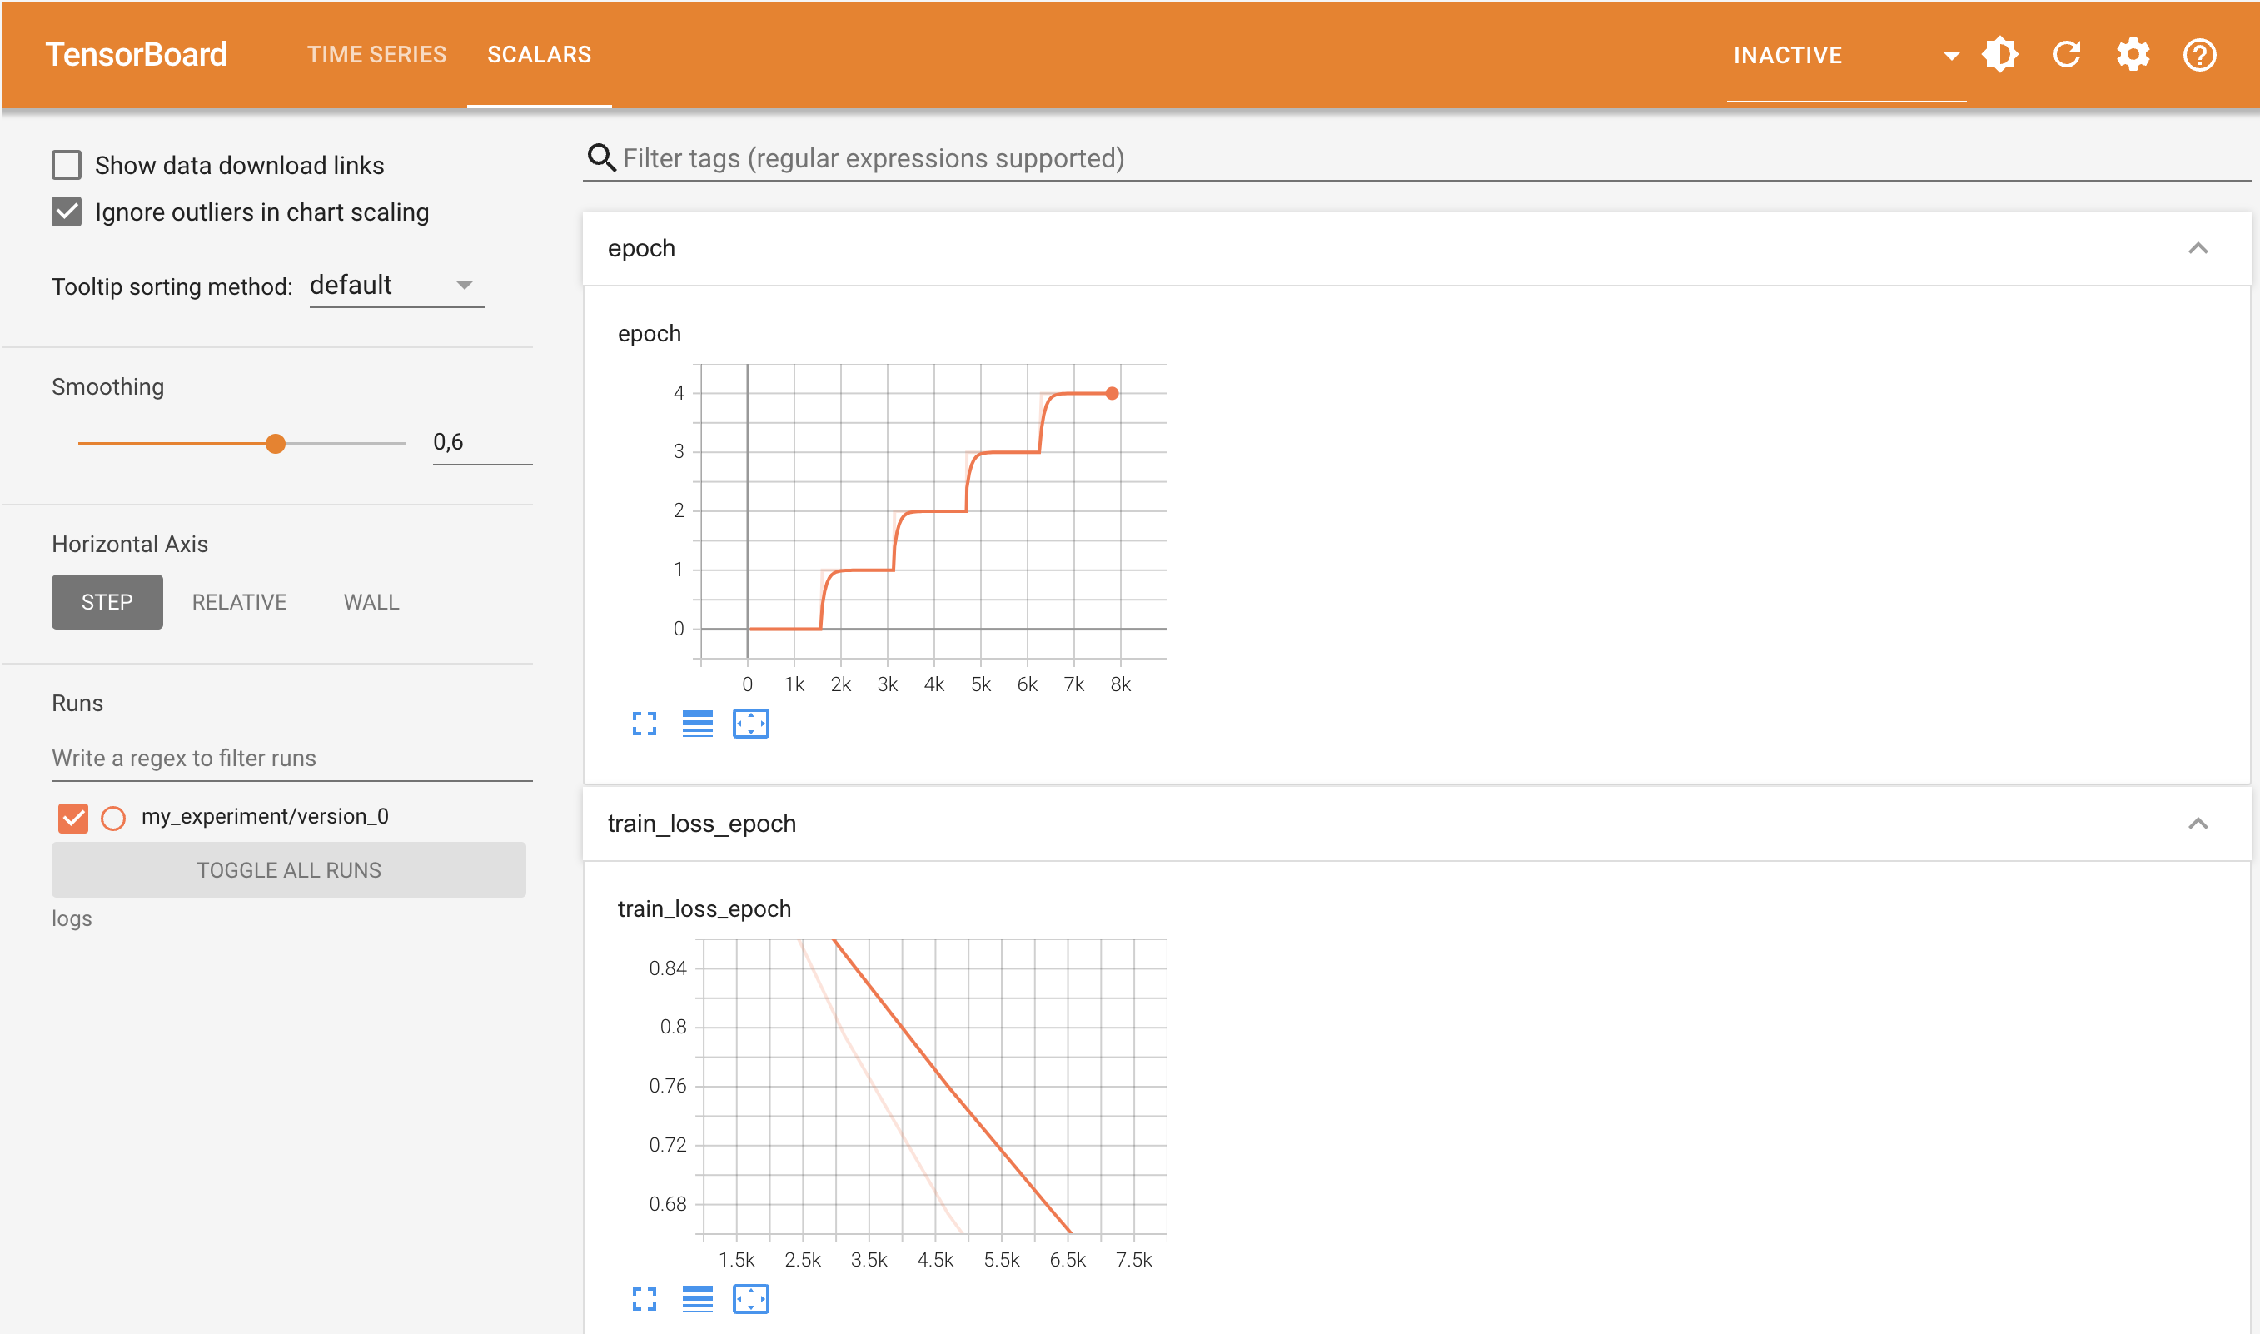Open the settings gear icon

(x=2133, y=55)
